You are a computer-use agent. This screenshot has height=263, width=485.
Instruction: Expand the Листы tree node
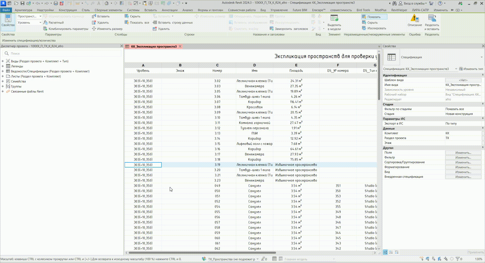(x=3, y=76)
